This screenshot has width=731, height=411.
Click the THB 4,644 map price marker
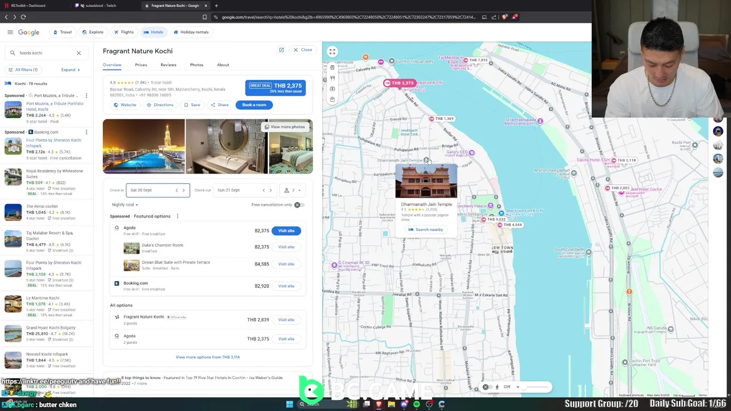tap(510, 225)
